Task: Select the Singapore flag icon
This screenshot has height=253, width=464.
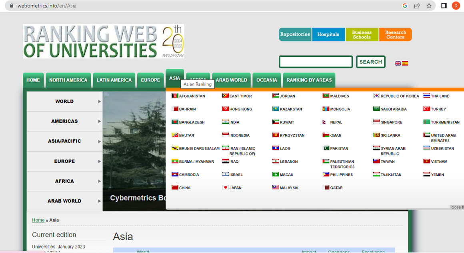Action: (x=376, y=122)
